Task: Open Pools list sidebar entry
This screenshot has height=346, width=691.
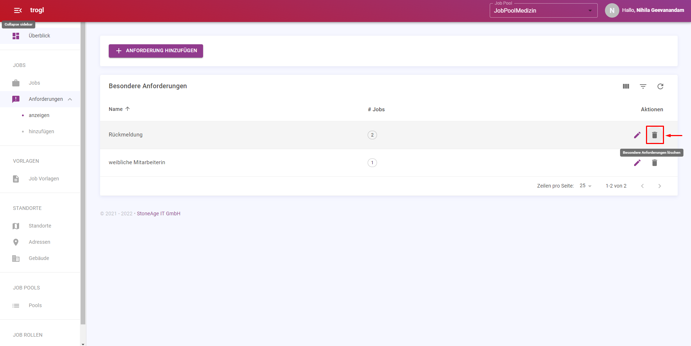Action: (40, 305)
